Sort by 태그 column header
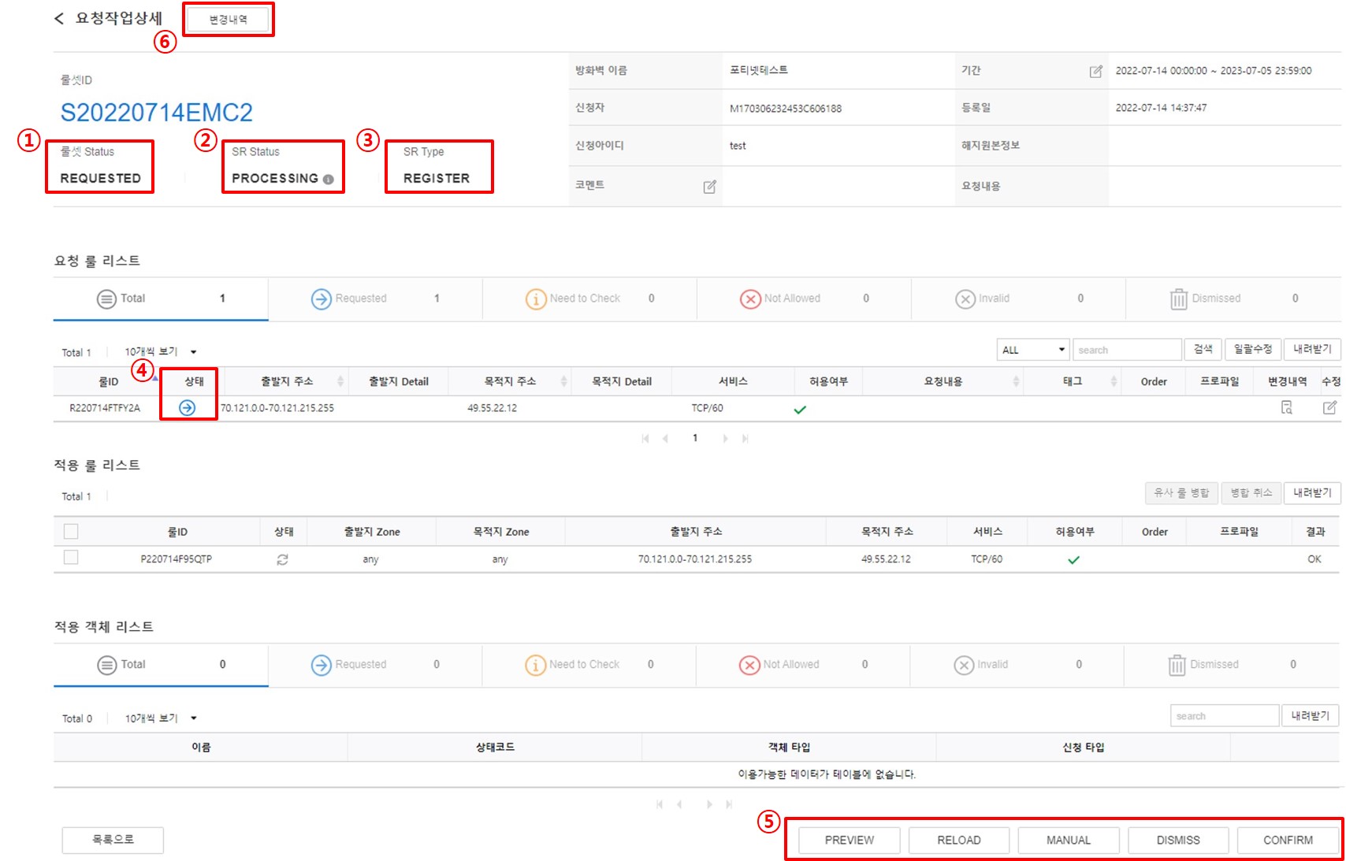Viewport: 1346px width, 861px height. tap(1073, 382)
